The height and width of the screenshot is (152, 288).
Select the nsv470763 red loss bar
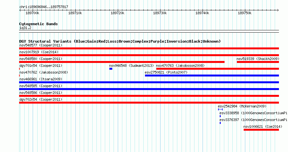pos(218,69)
